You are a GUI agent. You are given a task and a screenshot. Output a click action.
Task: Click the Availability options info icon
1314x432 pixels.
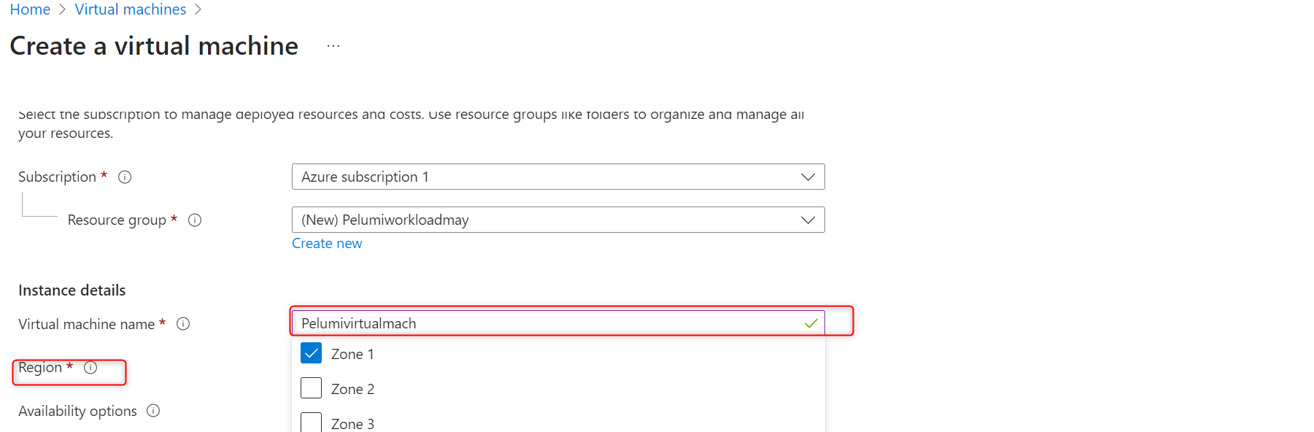pos(153,411)
